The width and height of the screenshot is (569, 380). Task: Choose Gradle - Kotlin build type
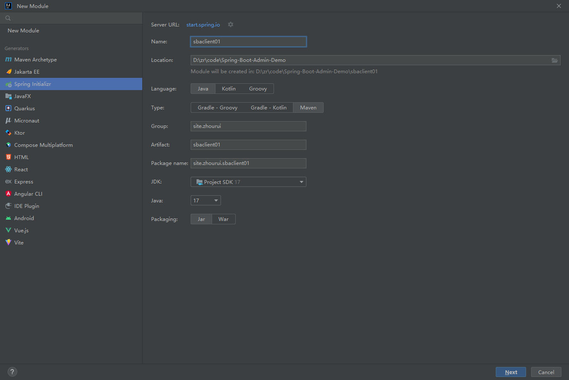[269, 108]
